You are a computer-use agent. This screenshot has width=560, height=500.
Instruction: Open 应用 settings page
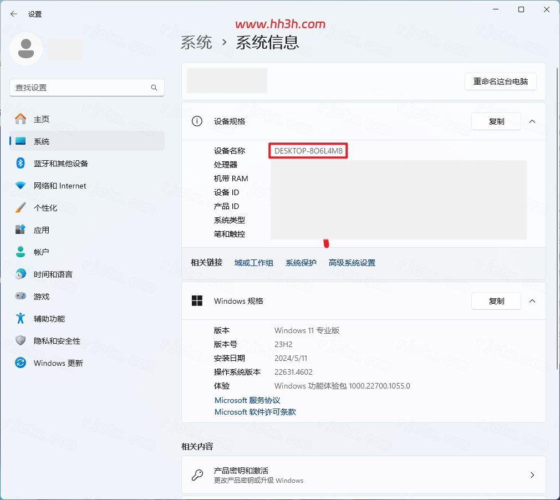pyautogui.click(x=87, y=229)
